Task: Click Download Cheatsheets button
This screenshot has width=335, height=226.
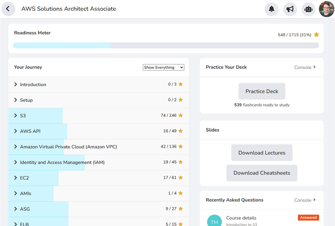Action: 262,173
